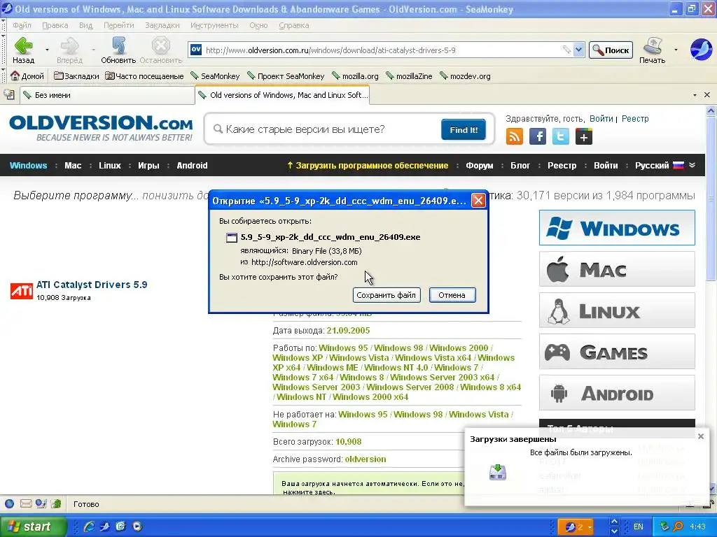This screenshot has height=537, width=717.
Task: Open the Twitter icon on OldVersion header
Action: [561, 136]
